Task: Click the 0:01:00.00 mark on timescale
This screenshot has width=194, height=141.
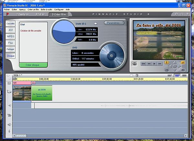Action: point(107,79)
